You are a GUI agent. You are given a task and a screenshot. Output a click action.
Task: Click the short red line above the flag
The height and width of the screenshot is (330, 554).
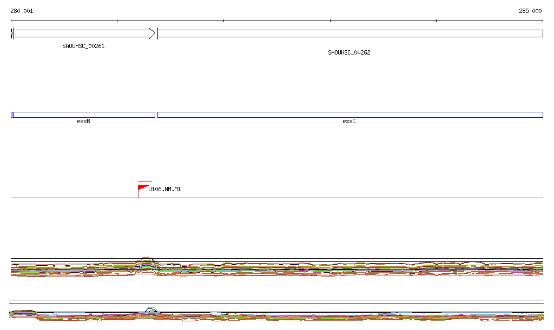[x=144, y=182]
